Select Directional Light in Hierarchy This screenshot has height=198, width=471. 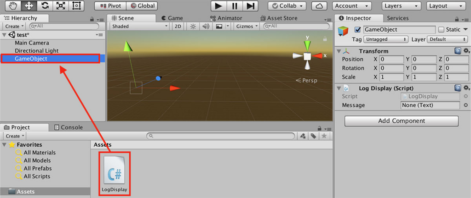[37, 51]
